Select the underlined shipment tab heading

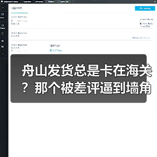tap(16, 8)
